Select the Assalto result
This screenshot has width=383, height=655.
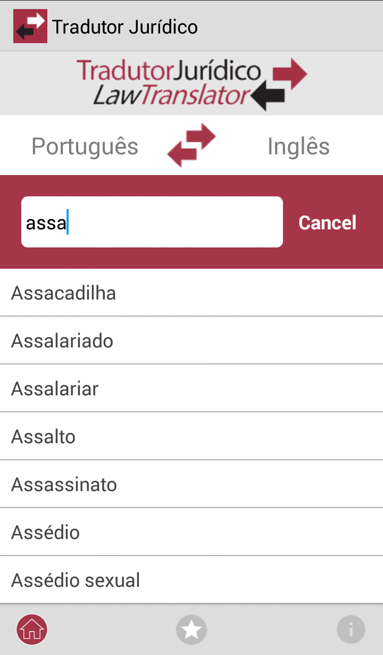191,436
